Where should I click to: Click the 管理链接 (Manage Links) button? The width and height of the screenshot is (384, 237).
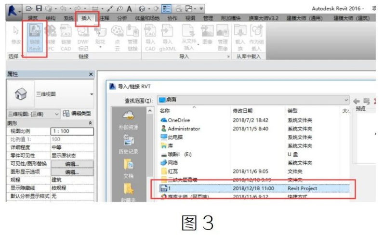point(132,38)
